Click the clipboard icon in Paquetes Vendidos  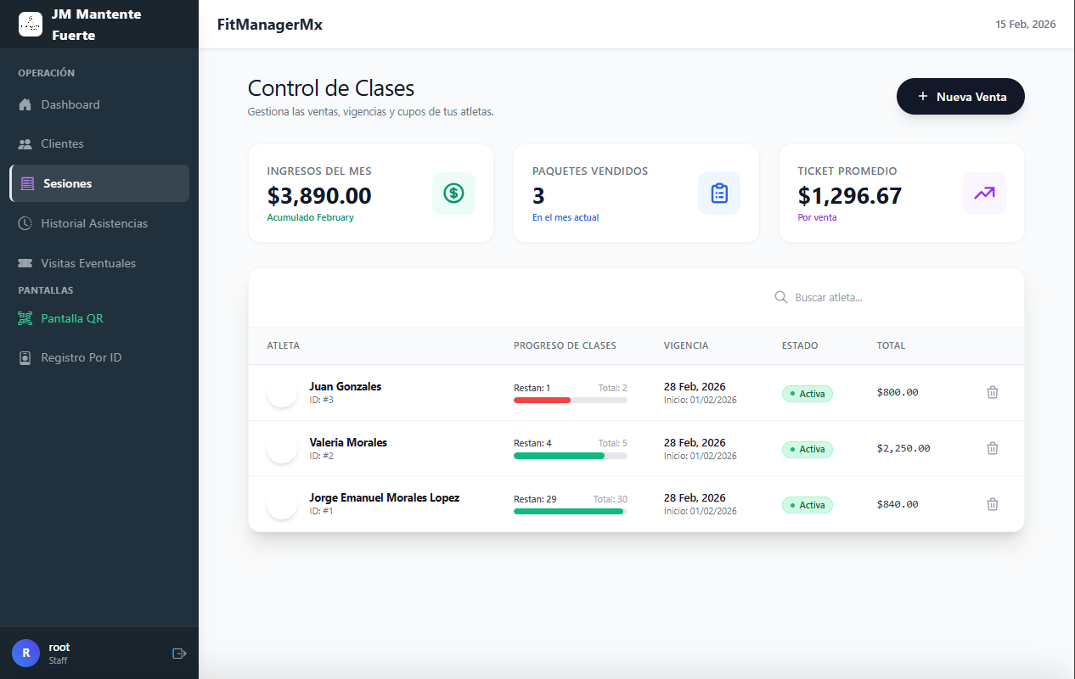coord(719,194)
